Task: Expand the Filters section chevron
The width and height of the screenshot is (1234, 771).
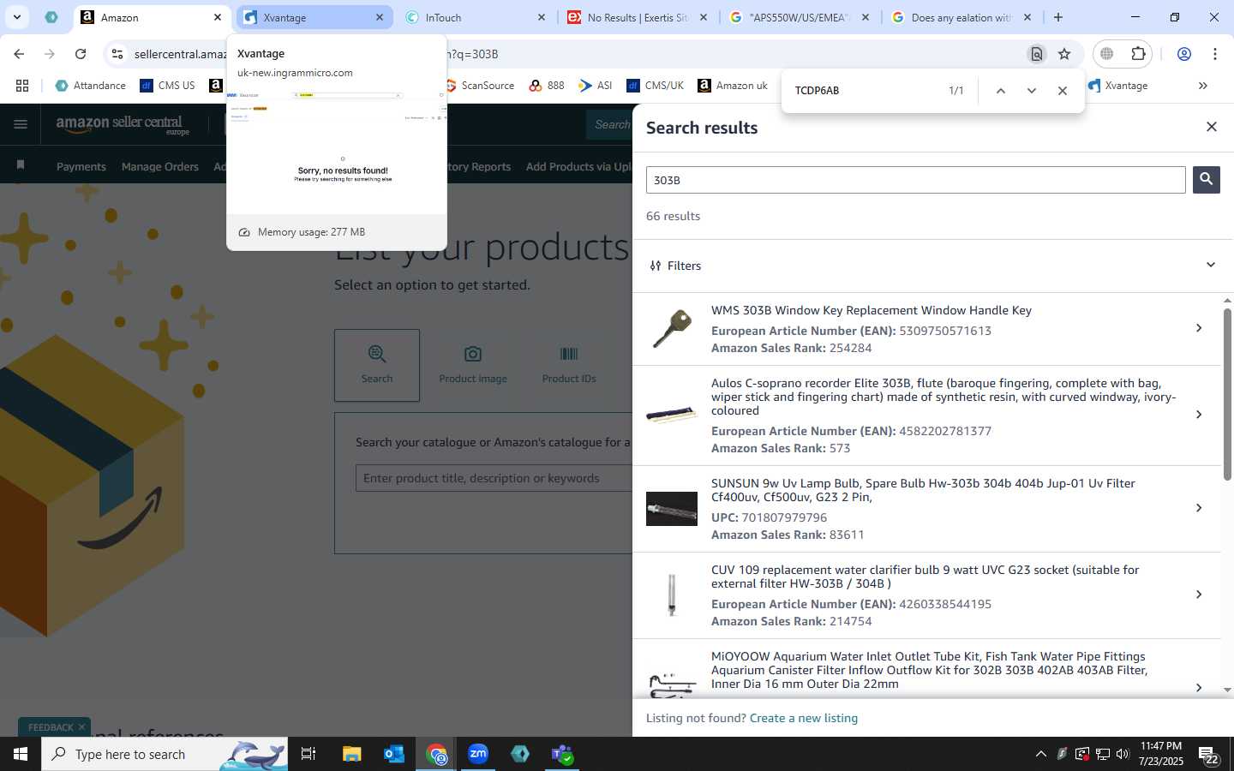Action: pos(1210,265)
